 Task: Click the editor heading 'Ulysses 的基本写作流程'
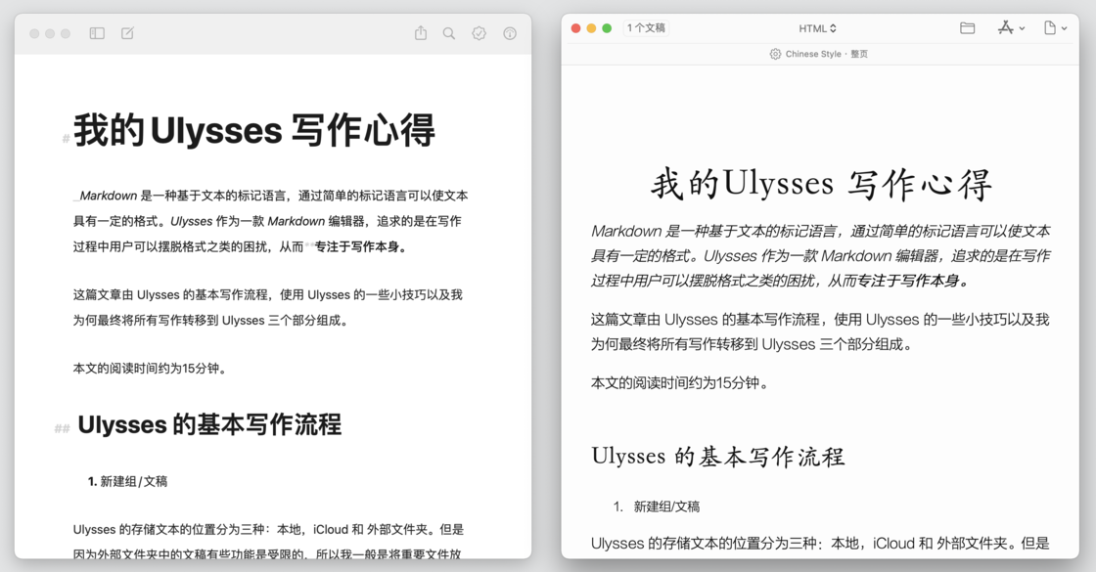209,424
